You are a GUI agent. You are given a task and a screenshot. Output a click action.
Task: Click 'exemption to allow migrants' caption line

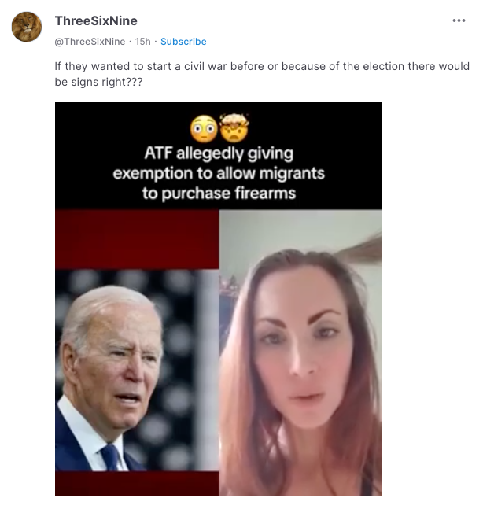[x=219, y=173]
